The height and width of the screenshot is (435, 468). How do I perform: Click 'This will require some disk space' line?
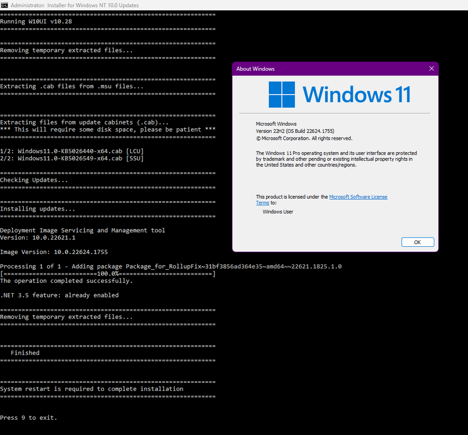coord(107,130)
